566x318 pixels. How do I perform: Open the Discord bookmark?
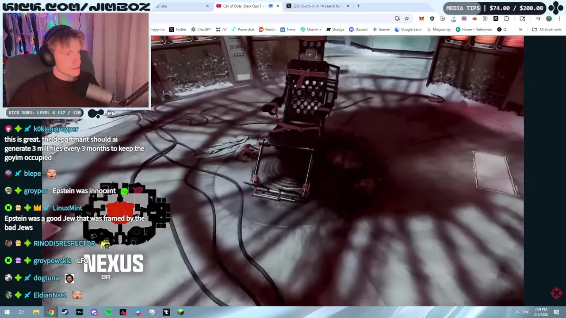[x=358, y=30]
